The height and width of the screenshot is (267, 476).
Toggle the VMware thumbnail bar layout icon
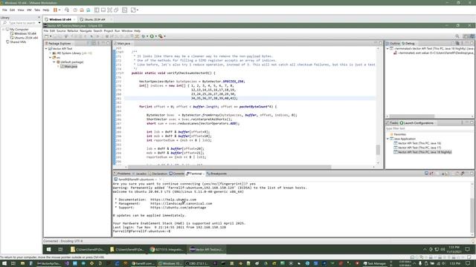[103, 10]
